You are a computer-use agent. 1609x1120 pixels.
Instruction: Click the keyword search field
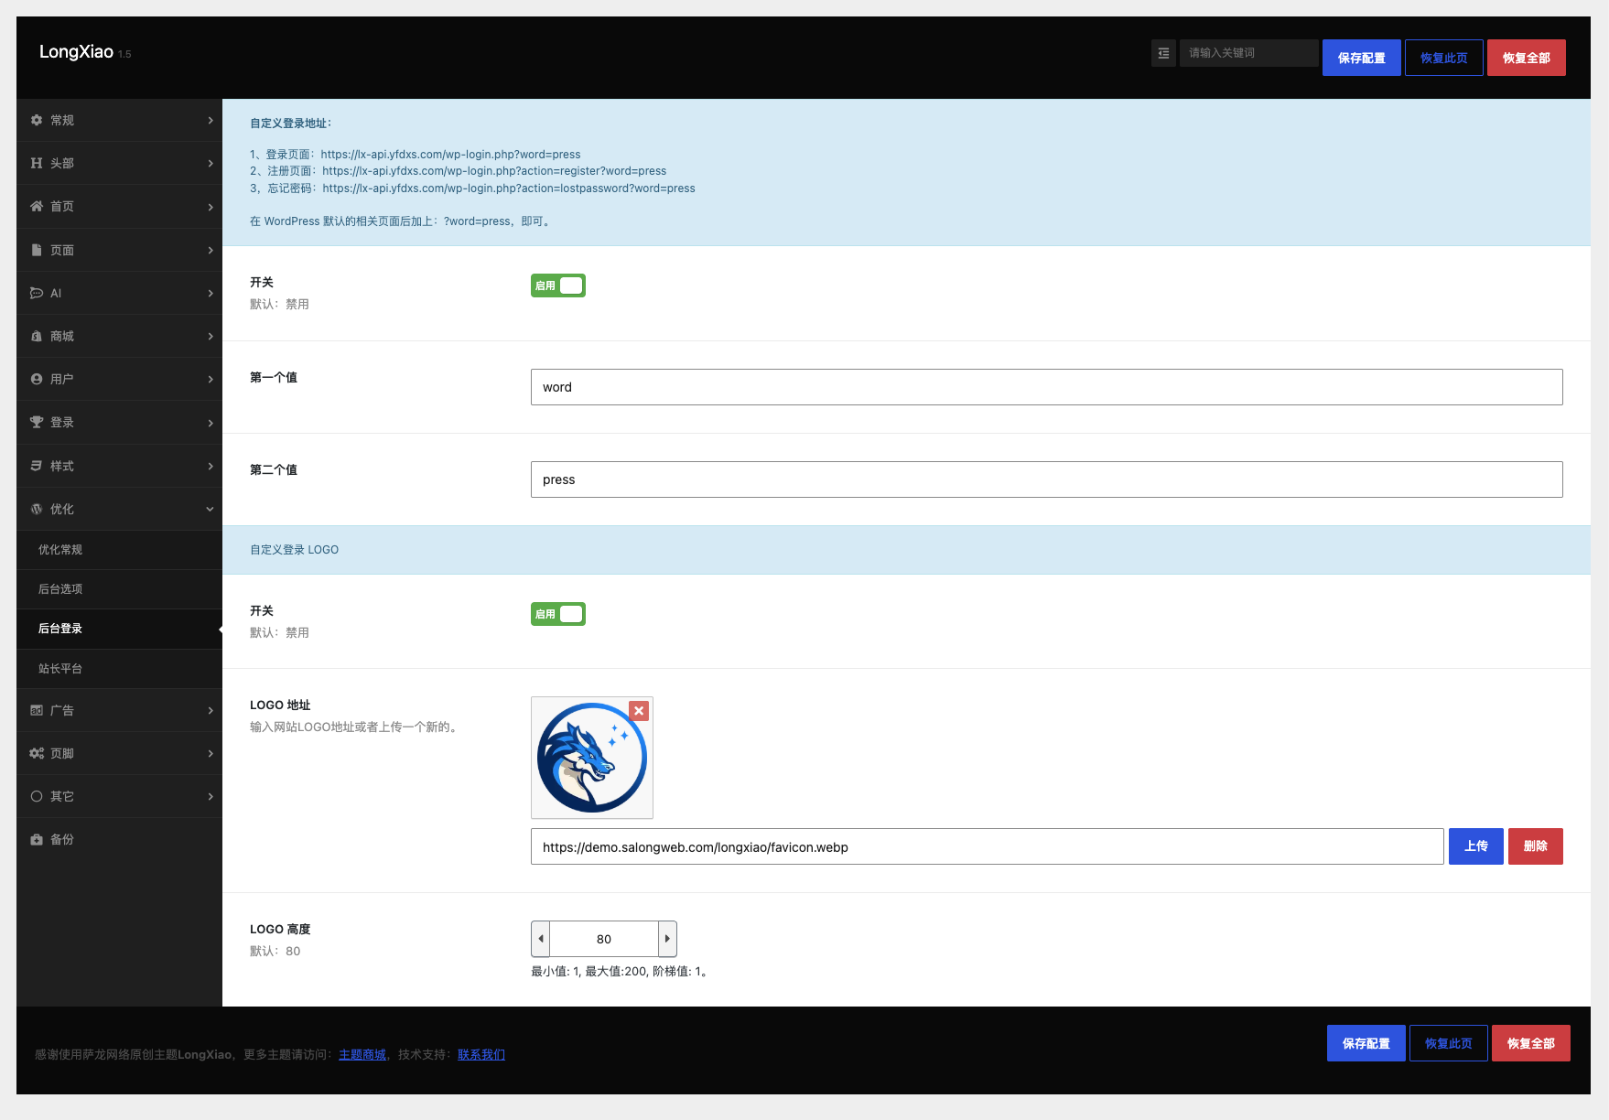(x=1248, y=53)
